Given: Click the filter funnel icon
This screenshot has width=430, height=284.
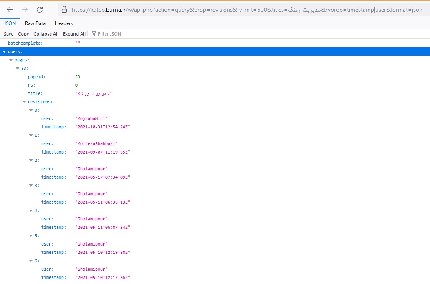Looking at the screenshot, I should 94,34.
